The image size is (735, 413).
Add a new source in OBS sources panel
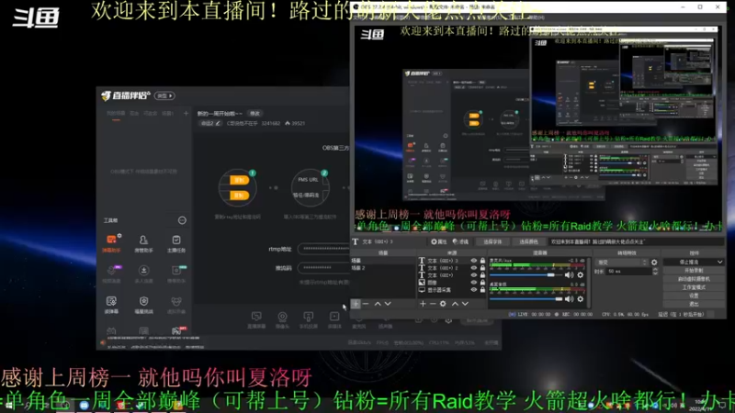pos(423,304)
